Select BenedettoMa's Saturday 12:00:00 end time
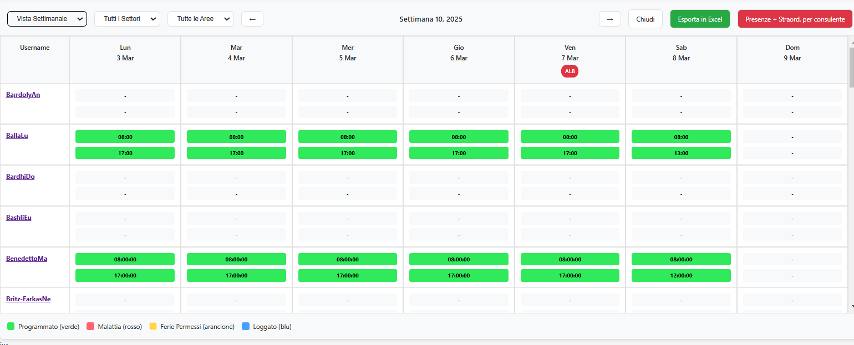The height and width of the screenshot is (345, 854). (681, 275)
